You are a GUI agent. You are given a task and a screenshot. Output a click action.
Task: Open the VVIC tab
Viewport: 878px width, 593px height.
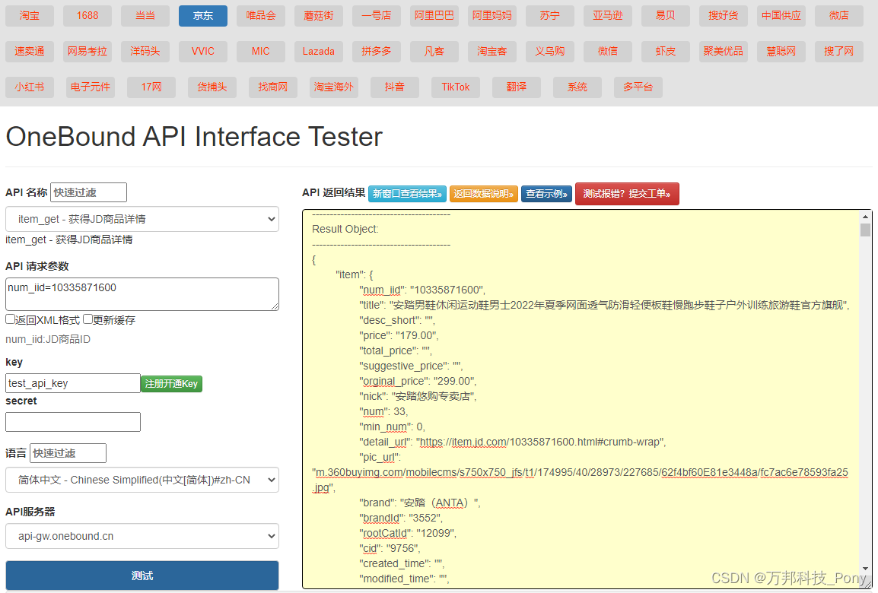tap(203, 52)
